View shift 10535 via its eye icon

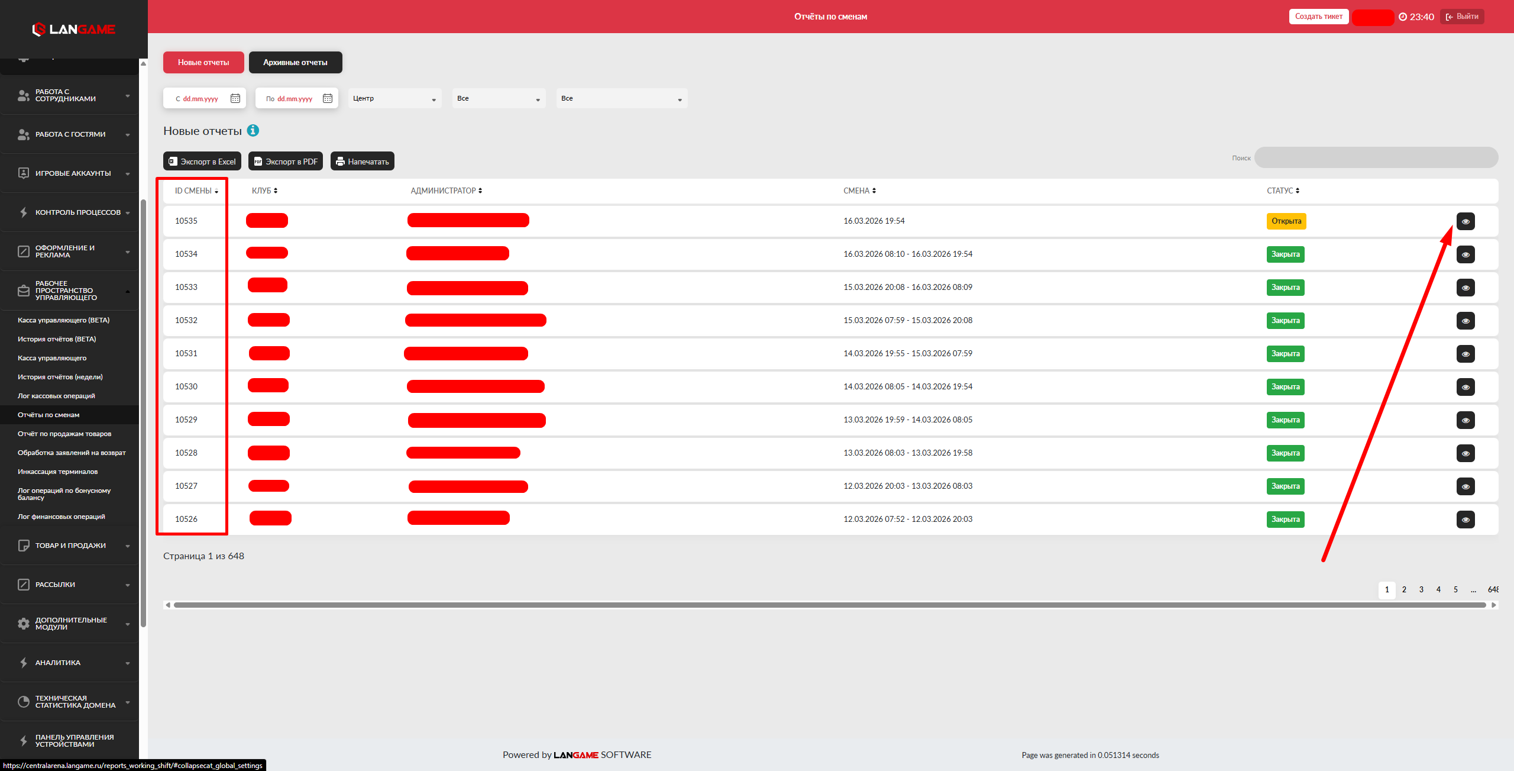click(1465, 221)
